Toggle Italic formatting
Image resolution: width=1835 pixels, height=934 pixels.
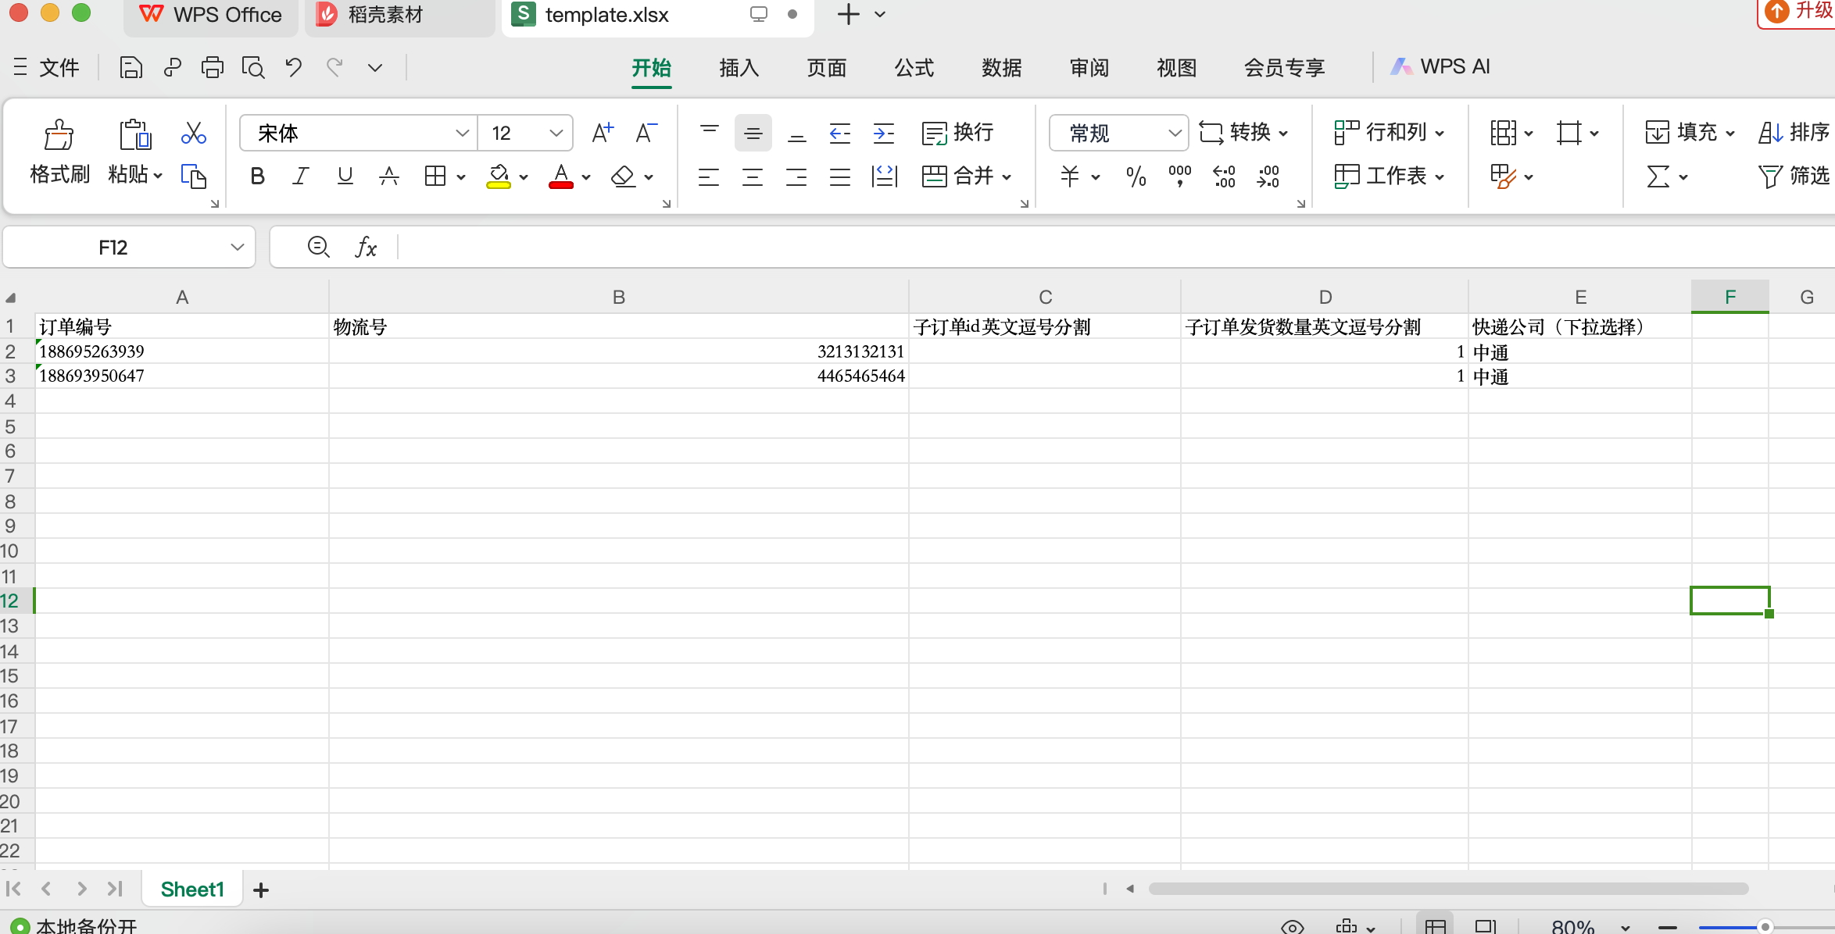tap(300, 176)
